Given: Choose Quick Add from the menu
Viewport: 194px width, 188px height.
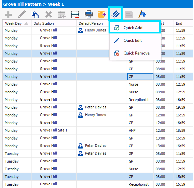Looking at the screenshot, I should click(135, 28).
